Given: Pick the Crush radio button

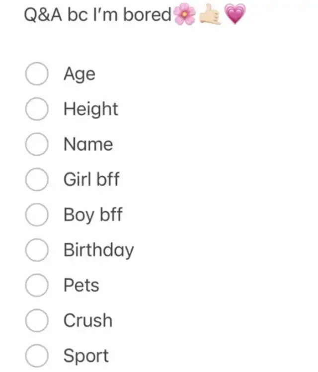Looking at the screenshot, I should (x=37, y=320).
